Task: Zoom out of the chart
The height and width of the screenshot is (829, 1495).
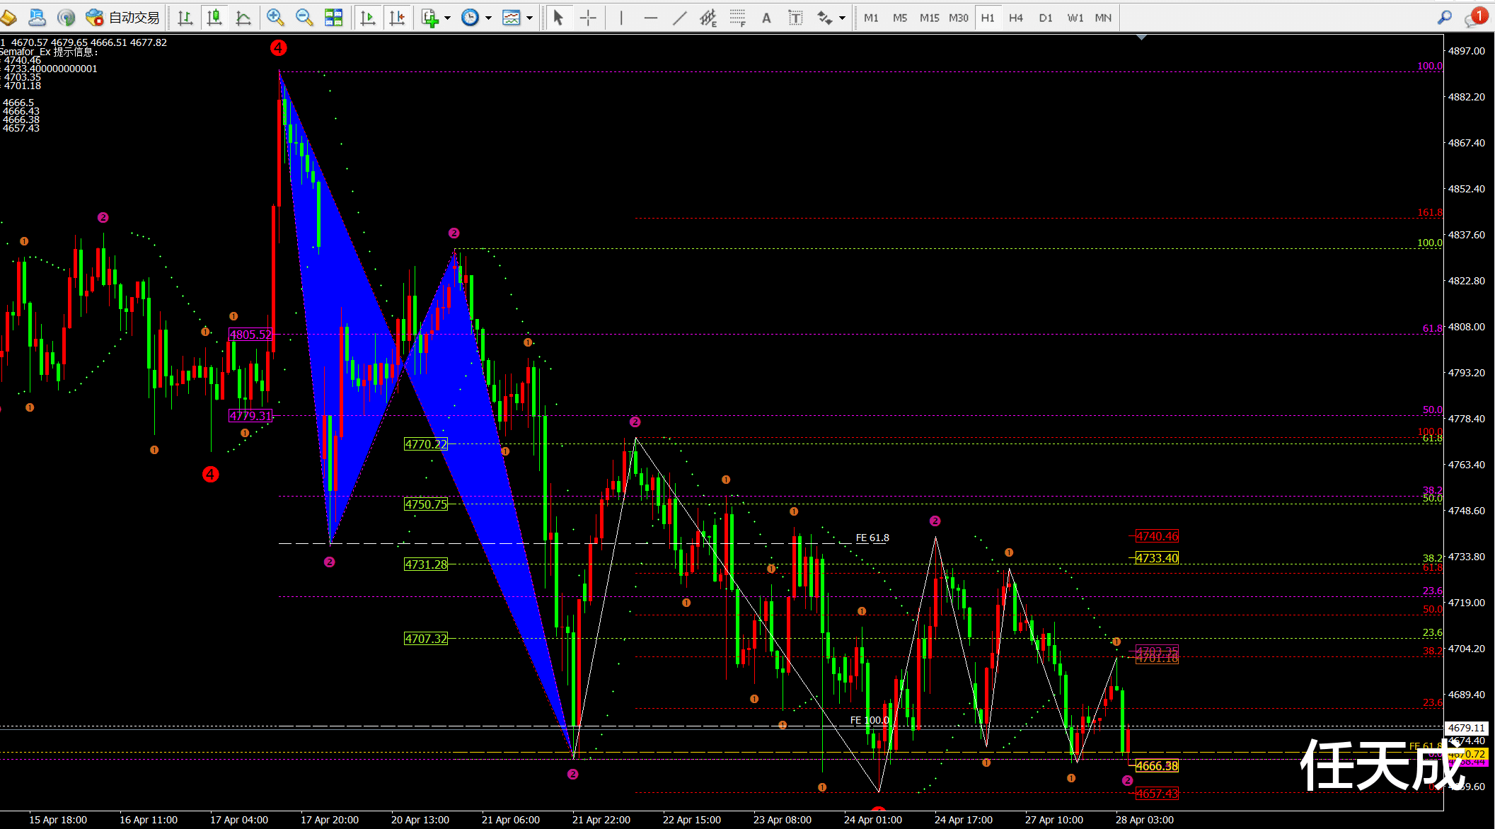Action: pos(304,18)
